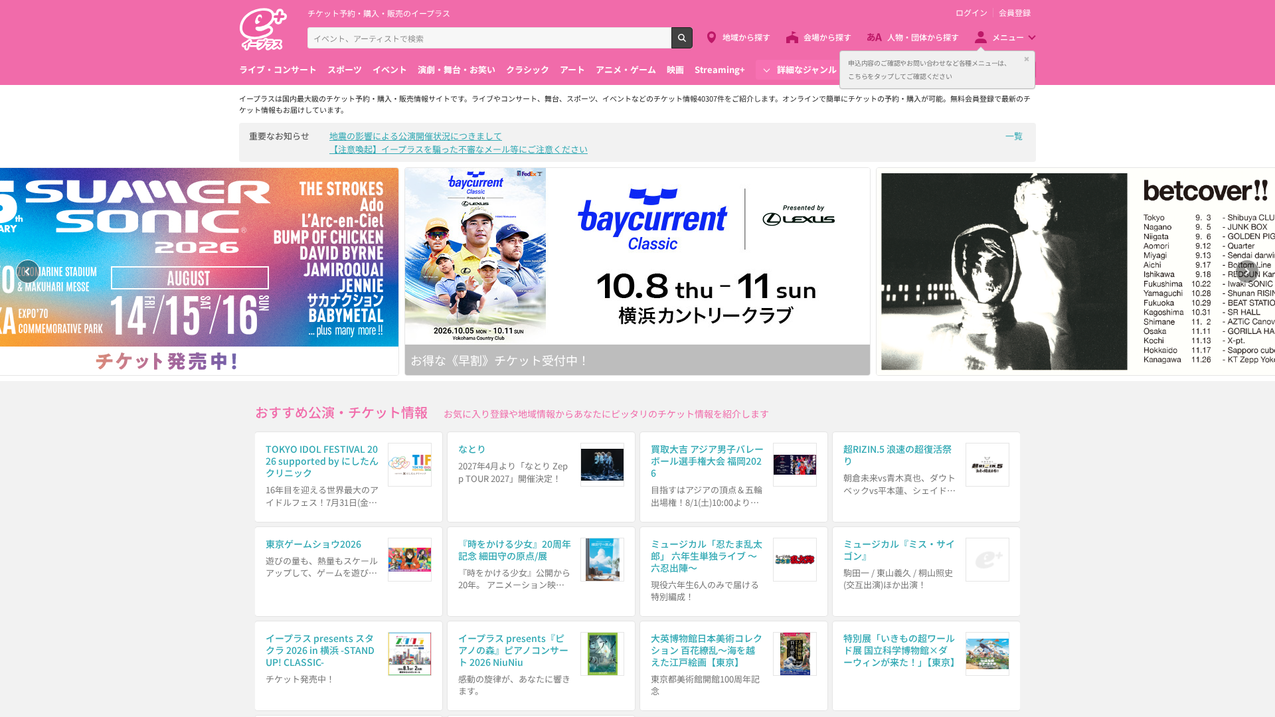The image size is (1275, 717).
Task: Focus the event and artist search field
Action: tap(489, 38)
